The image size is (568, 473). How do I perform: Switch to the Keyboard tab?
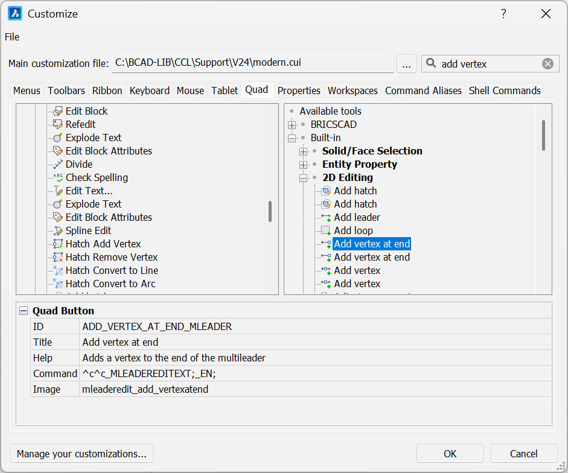(x=150, y=90)
